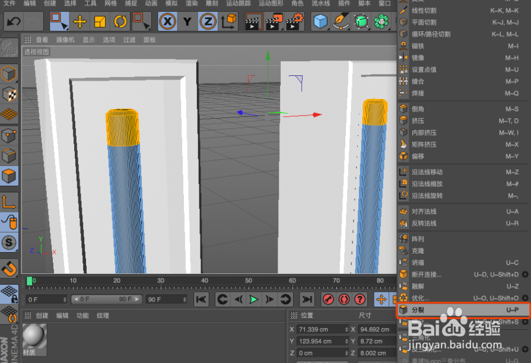
Task: Click the X position stepper arrows
Action: point(346,329)
